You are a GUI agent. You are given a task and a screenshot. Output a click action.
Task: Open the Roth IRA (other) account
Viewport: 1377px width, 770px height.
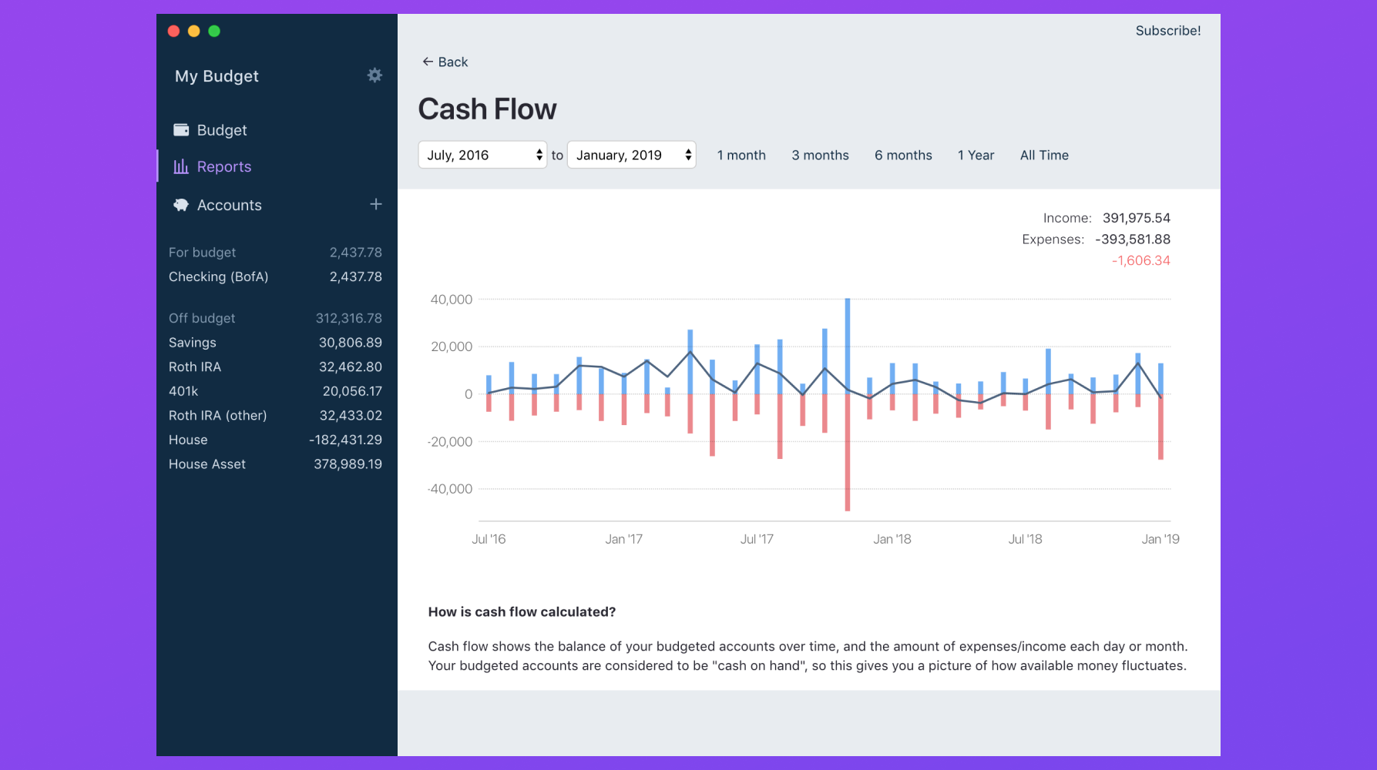276,416
